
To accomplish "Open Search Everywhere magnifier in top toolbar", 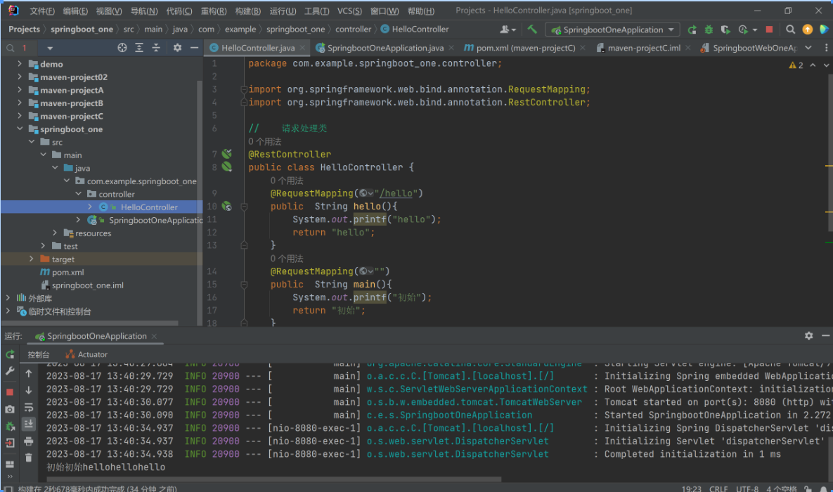I will tap(791, 30).
